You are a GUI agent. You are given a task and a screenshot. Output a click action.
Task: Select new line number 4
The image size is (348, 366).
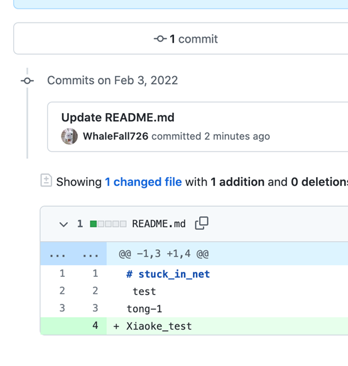[x=95, y=326]
